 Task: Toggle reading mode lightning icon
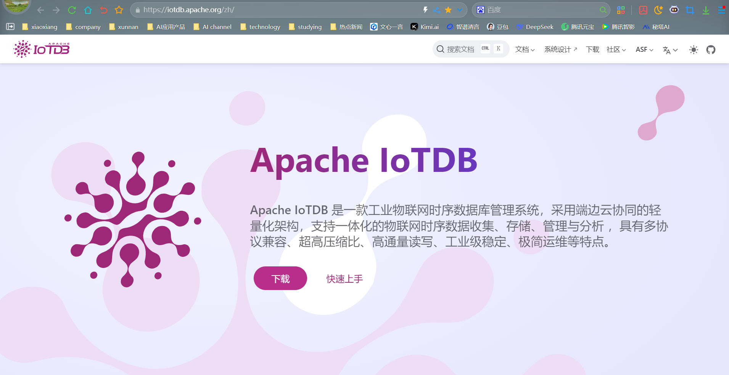(x=425, y=10)
